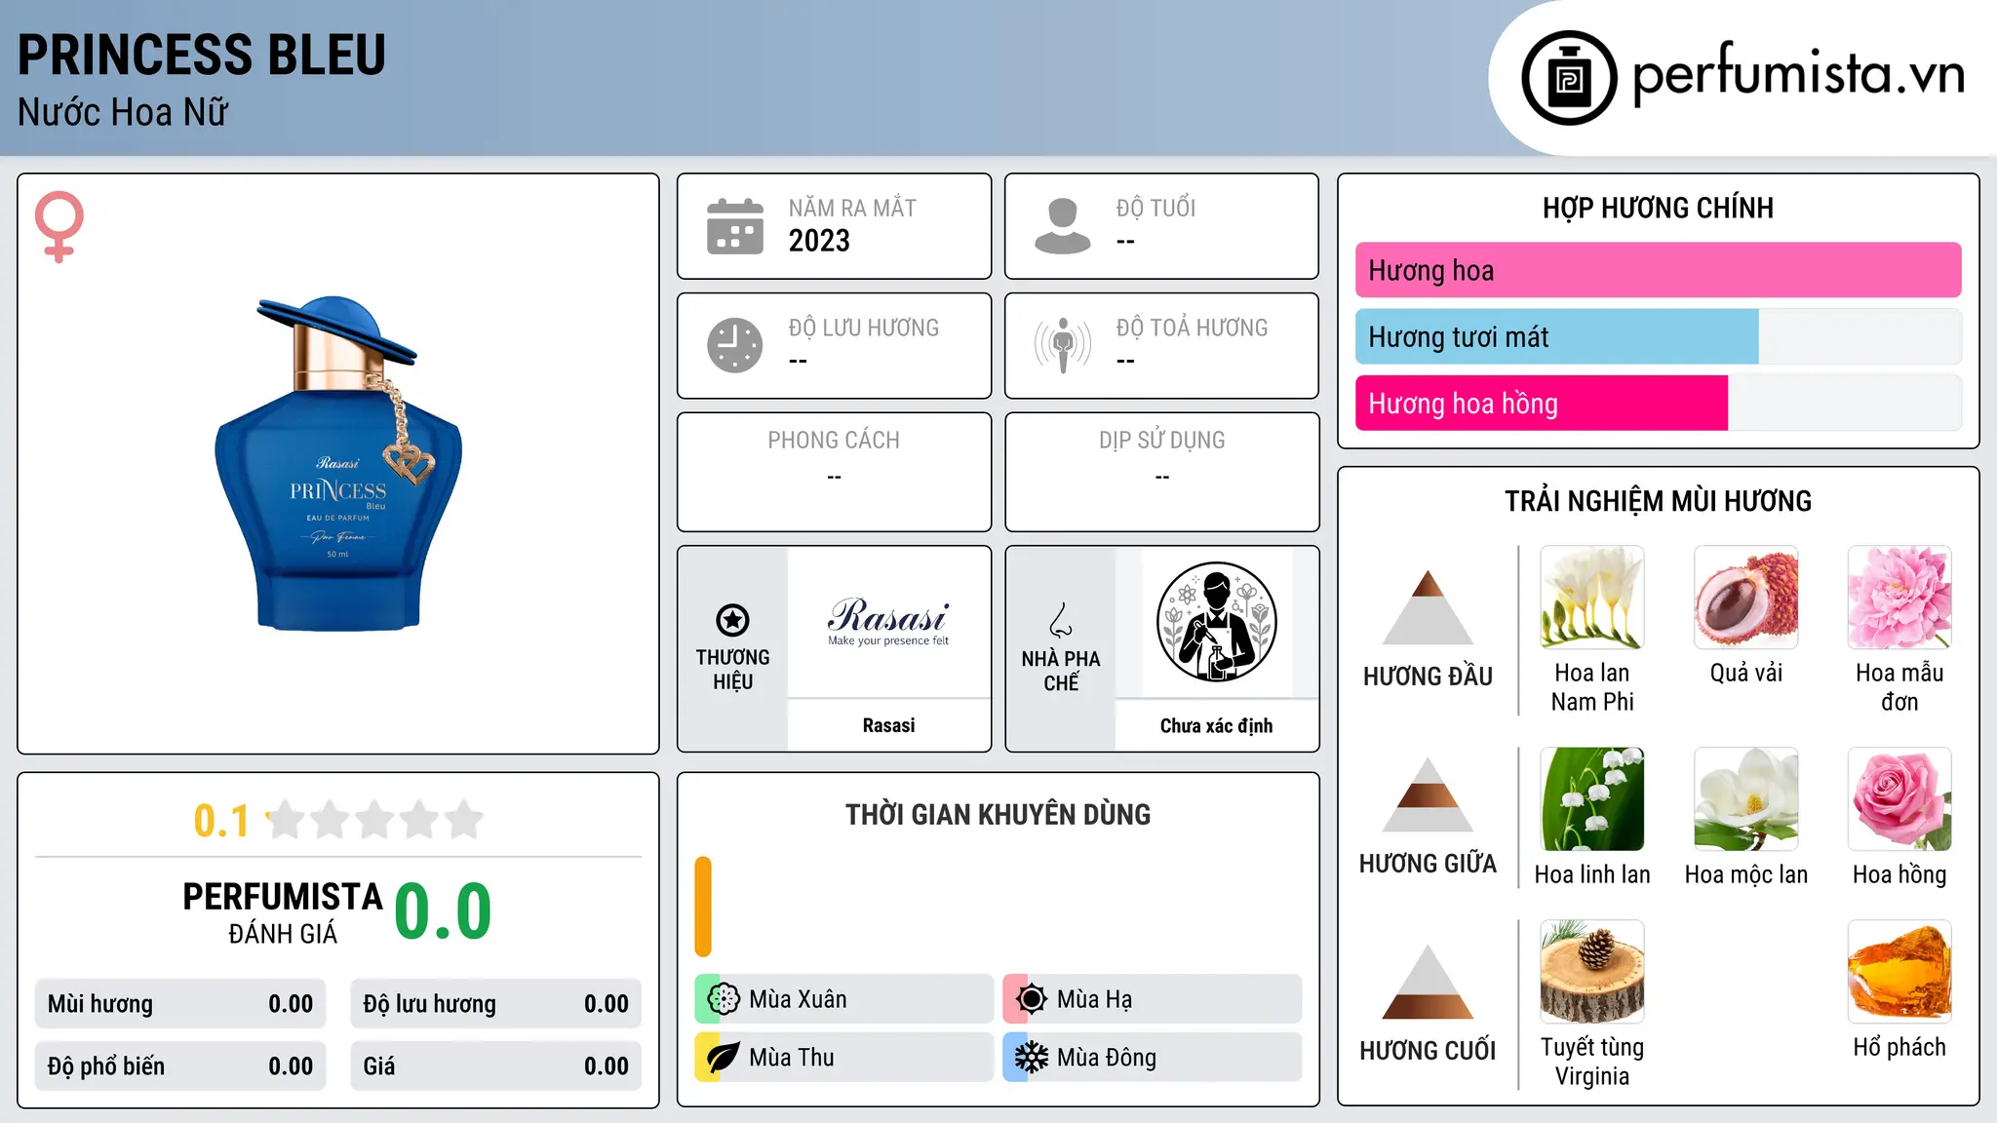This screenshot has height=1123, width=1997.
Task: Click the Hoa linh lan note name
Action: point(1592,874)
